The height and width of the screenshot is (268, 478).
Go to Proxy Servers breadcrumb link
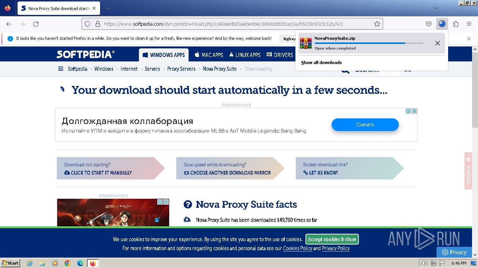point(181,69)
